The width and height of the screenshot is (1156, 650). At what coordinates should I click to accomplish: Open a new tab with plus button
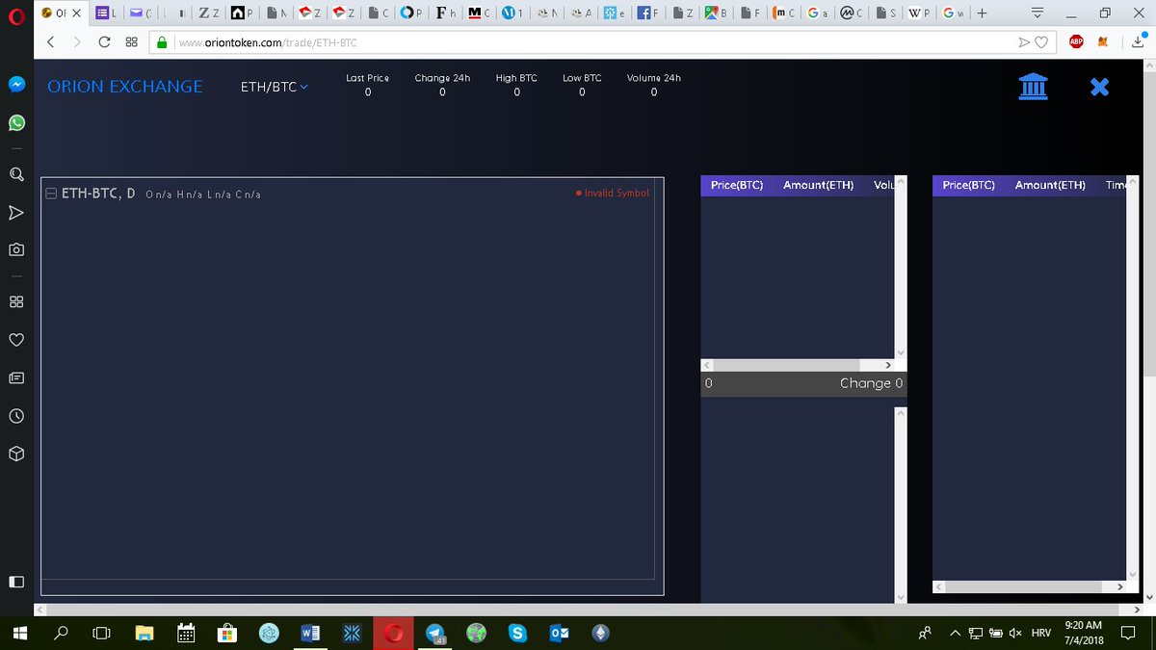pyautogui.click(x=982, y=13)
